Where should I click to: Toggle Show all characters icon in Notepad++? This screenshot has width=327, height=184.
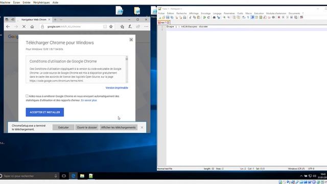(x=248, y=17)
